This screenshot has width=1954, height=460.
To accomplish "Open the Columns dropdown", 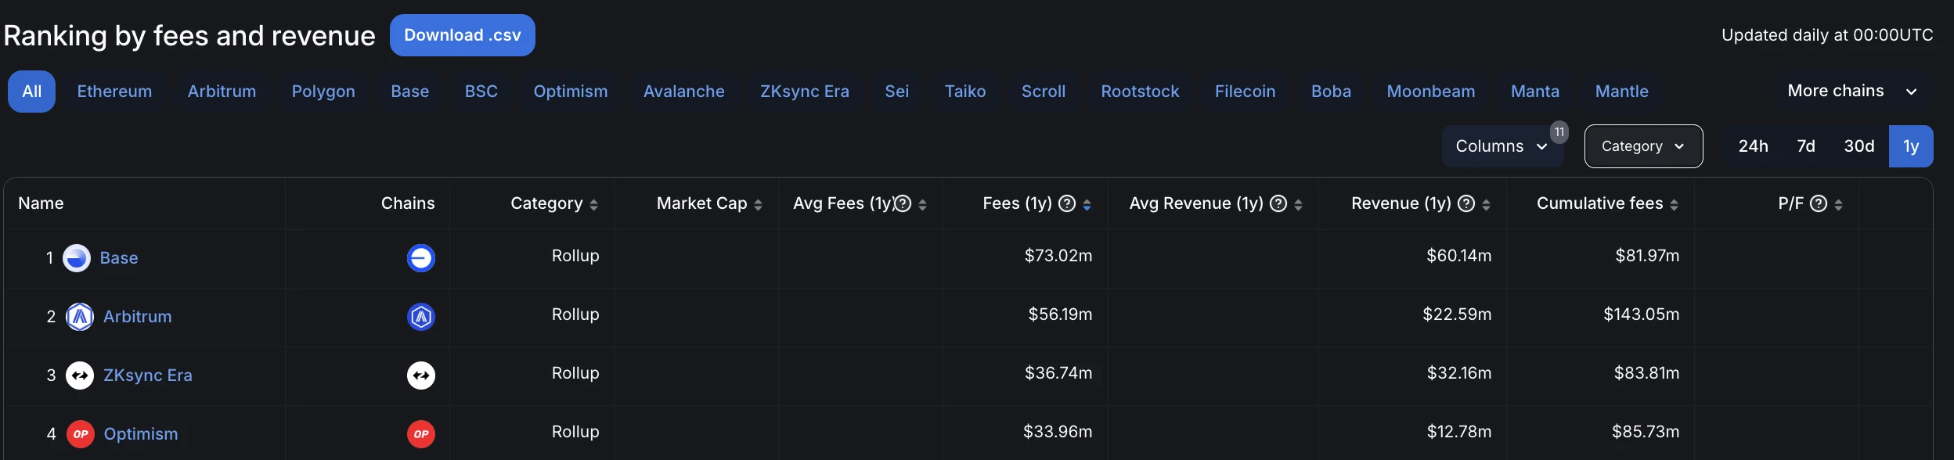I will [x=1501, y=146].
